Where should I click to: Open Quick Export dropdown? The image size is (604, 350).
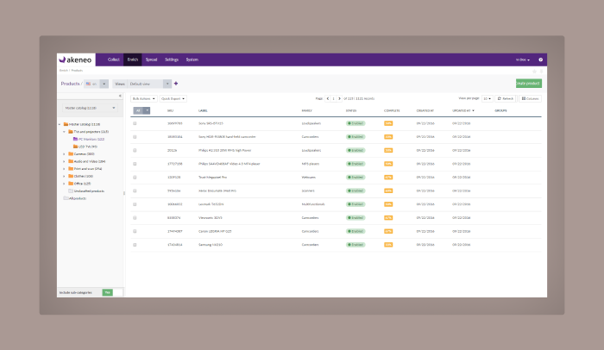[173, 99]
